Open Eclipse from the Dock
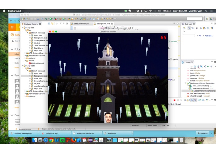Image resolution: width=216 pixels, height=153 pixels. tap(90, 140)
